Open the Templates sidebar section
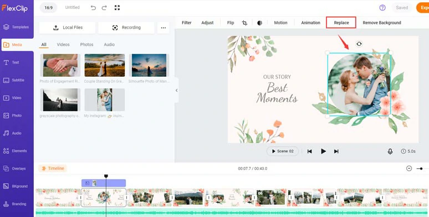 pos(17,27)
